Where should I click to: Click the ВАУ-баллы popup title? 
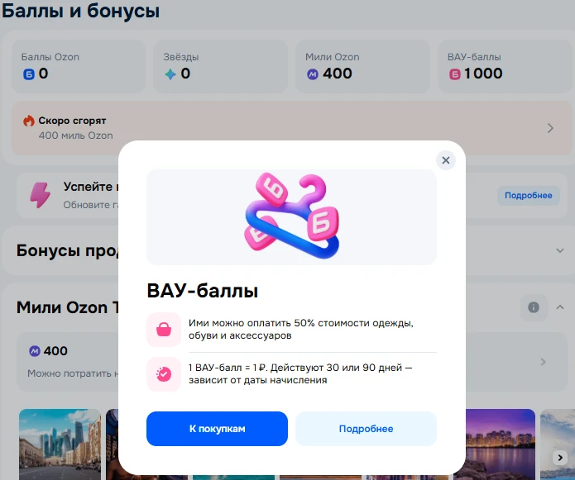click(203, 291)
